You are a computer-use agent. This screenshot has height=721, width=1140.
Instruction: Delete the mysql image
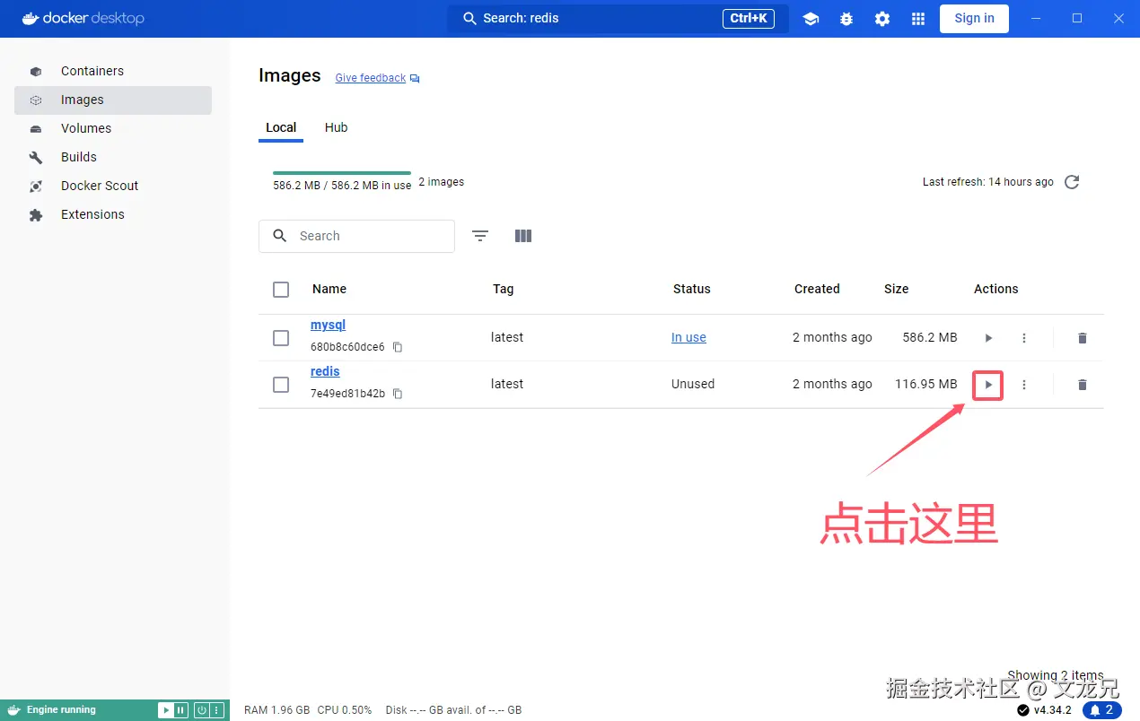[x=1082, y=338]
